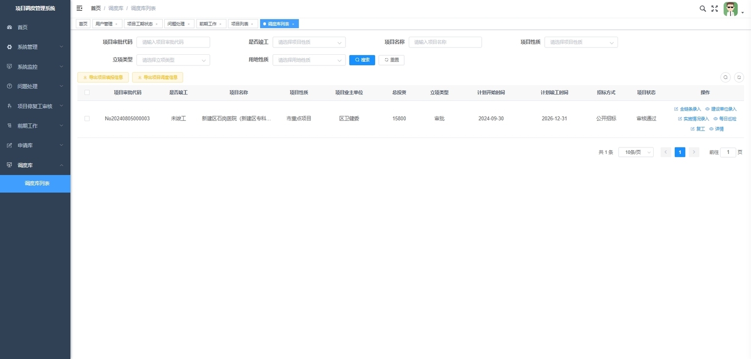Switch to the 首页 tab
This screenshot has height=359, width=751.
(83, 24)
